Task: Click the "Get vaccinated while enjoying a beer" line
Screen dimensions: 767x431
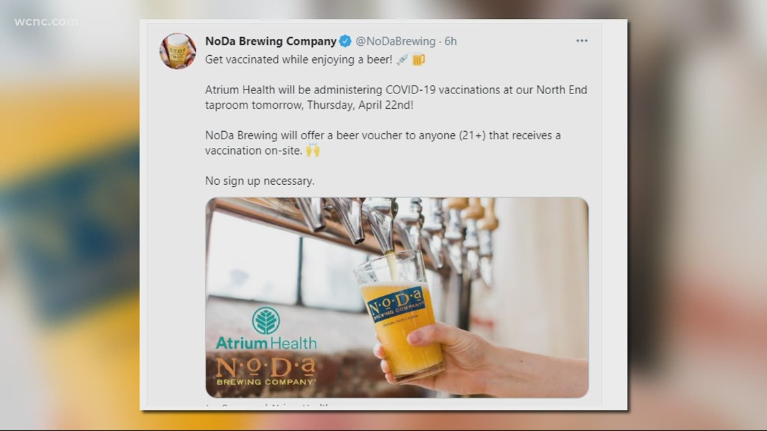Action: pos(298,60)
